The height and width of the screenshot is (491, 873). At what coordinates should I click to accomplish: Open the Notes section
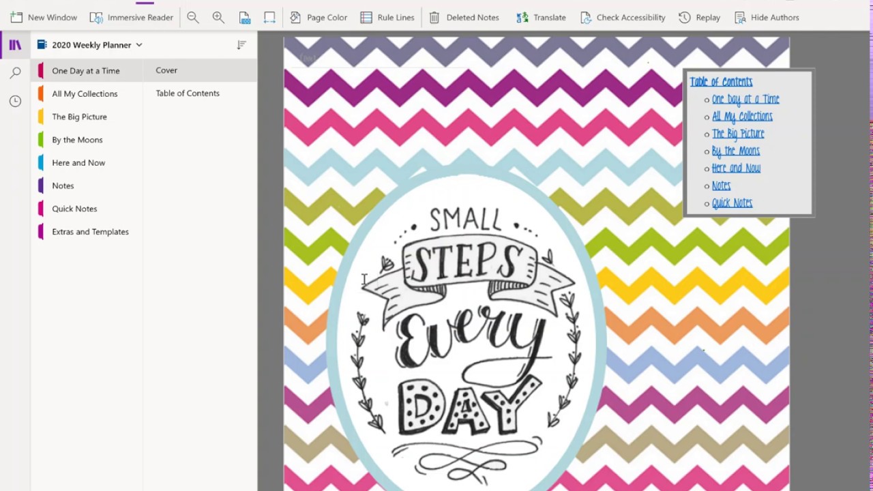pos(87,185)
